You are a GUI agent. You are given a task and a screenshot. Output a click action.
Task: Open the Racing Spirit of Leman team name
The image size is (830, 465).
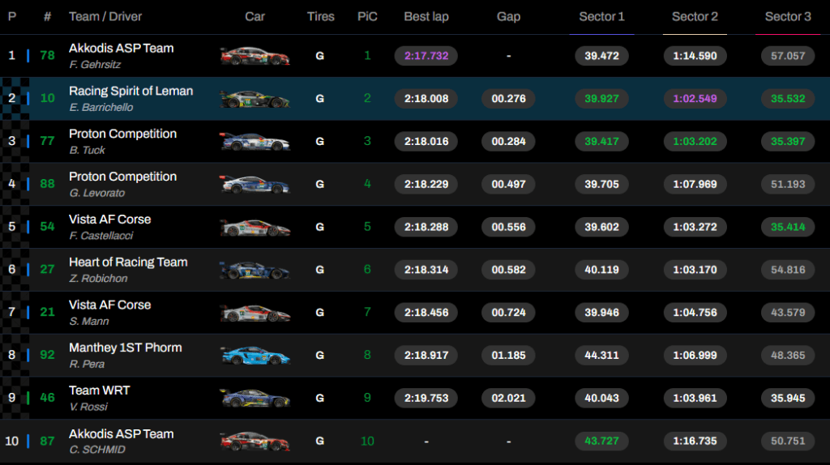tap(130, 91)
